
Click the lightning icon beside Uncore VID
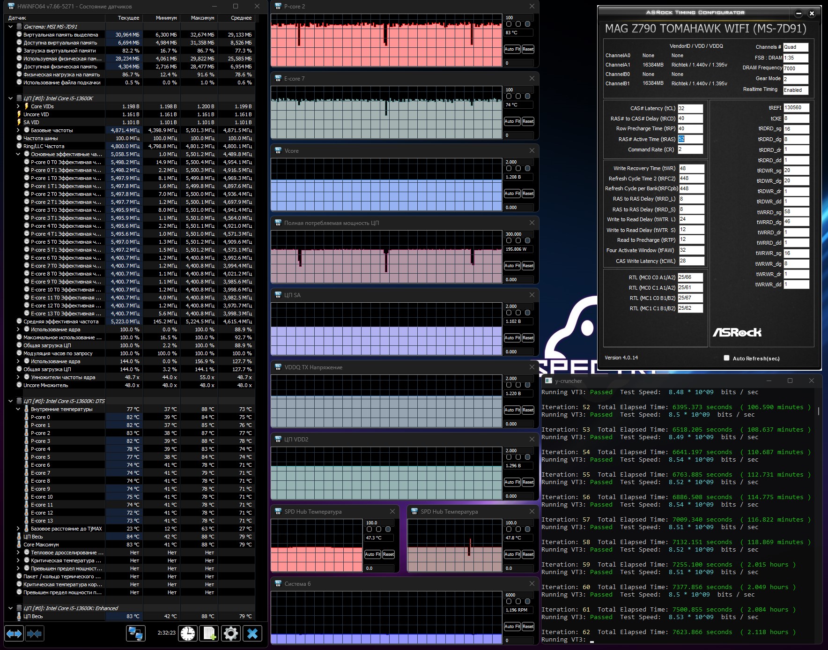(19, 114)
